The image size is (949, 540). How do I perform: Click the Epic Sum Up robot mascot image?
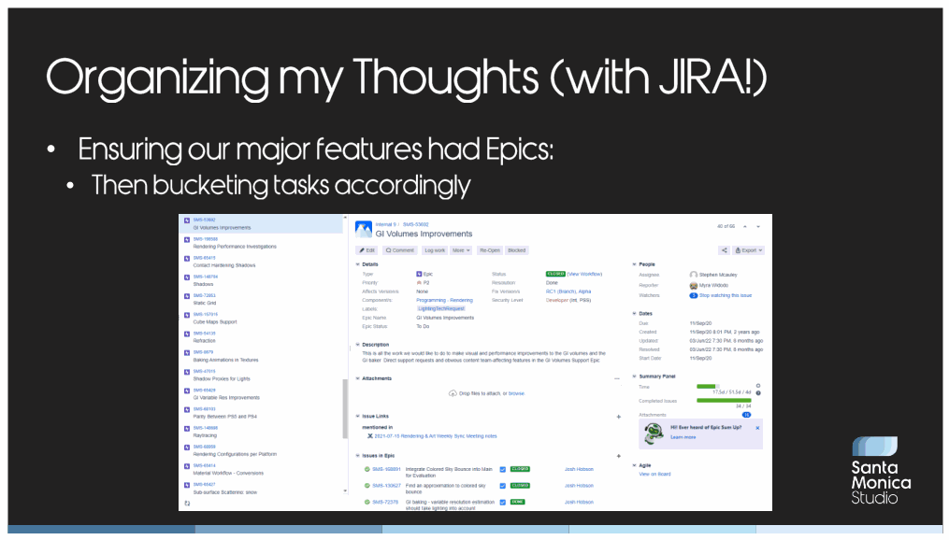654,433
